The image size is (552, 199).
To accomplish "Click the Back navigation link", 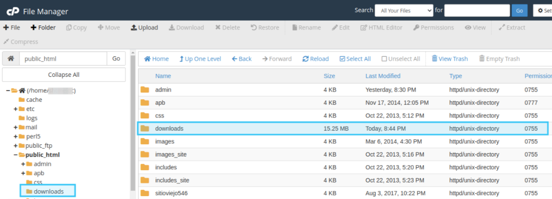I will (x=241, y=59).
